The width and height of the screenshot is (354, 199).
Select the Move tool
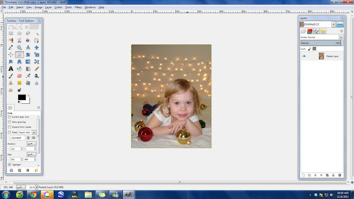[37, 48]
